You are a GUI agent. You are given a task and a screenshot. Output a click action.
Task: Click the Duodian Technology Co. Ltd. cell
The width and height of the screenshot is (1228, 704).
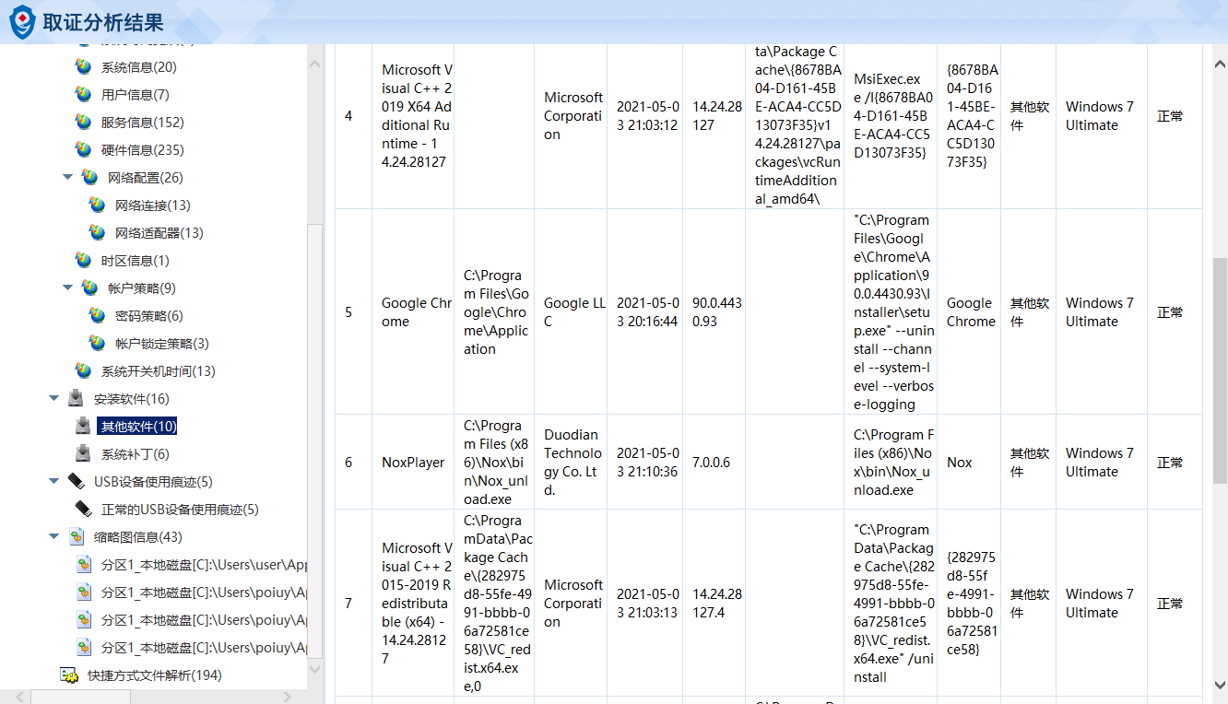point(573,463)
